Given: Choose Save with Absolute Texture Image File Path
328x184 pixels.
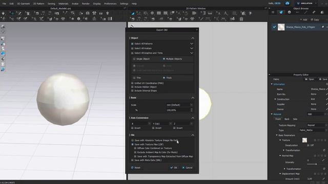Looking at the screenshot, I should pyautogui.click(x=132, y=141).
